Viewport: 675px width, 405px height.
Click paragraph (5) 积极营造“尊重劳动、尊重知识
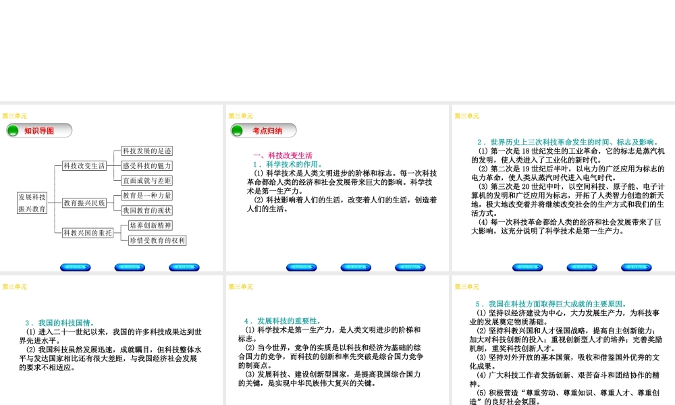tap(564, 398)
